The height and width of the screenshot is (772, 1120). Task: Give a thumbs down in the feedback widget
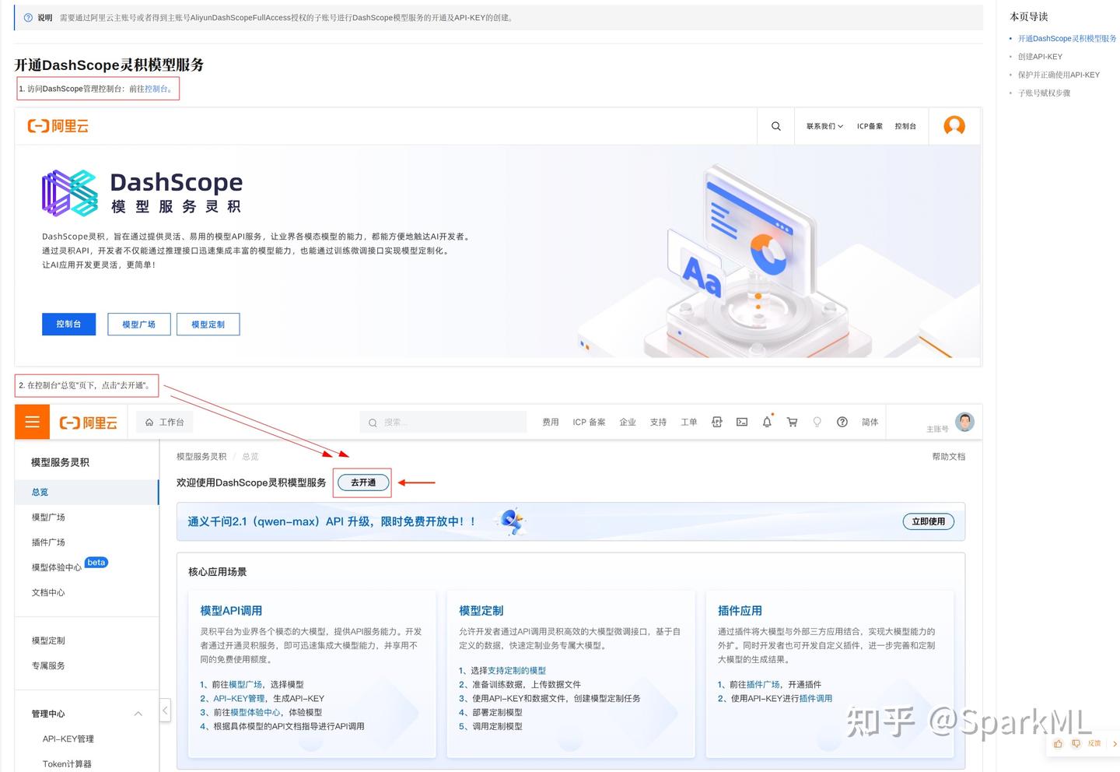pos(1076,744)
